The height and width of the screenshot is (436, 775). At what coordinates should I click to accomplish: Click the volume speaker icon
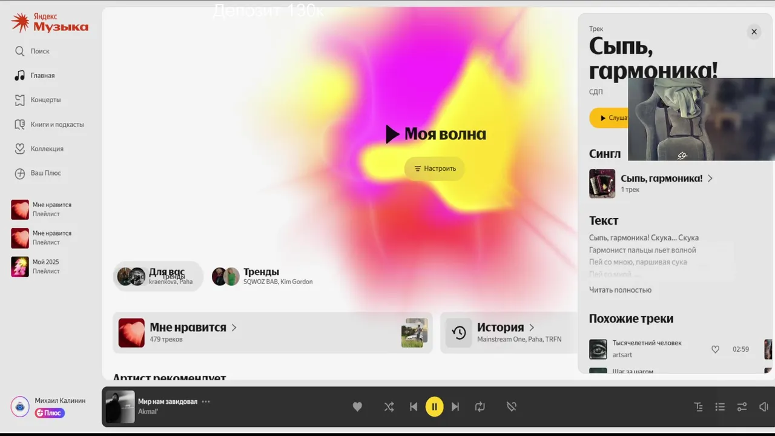pos(763,407)
